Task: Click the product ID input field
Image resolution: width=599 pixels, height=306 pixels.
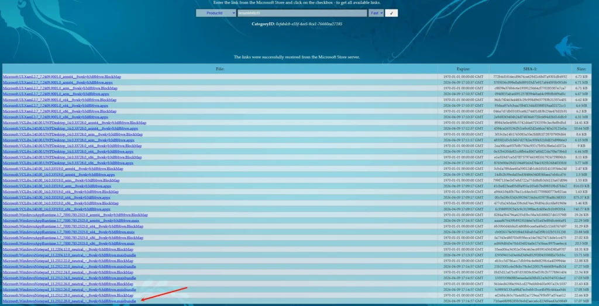Action: coord(302,13)
